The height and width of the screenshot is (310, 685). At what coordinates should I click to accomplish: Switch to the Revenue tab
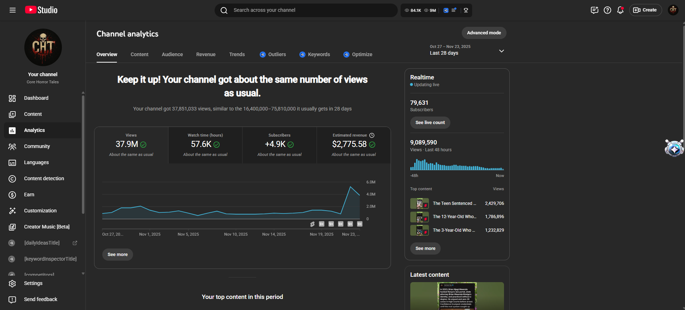(206, 54)
